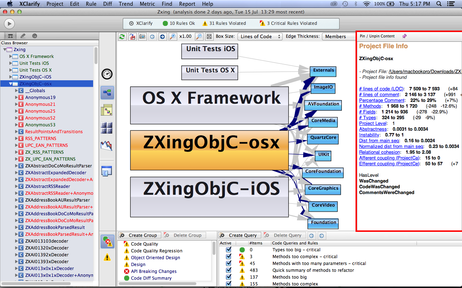The height and width of the screenshot is (288, 462).
Task: Click the yellow warning icon in the strip
Action: tap(107, 257)
